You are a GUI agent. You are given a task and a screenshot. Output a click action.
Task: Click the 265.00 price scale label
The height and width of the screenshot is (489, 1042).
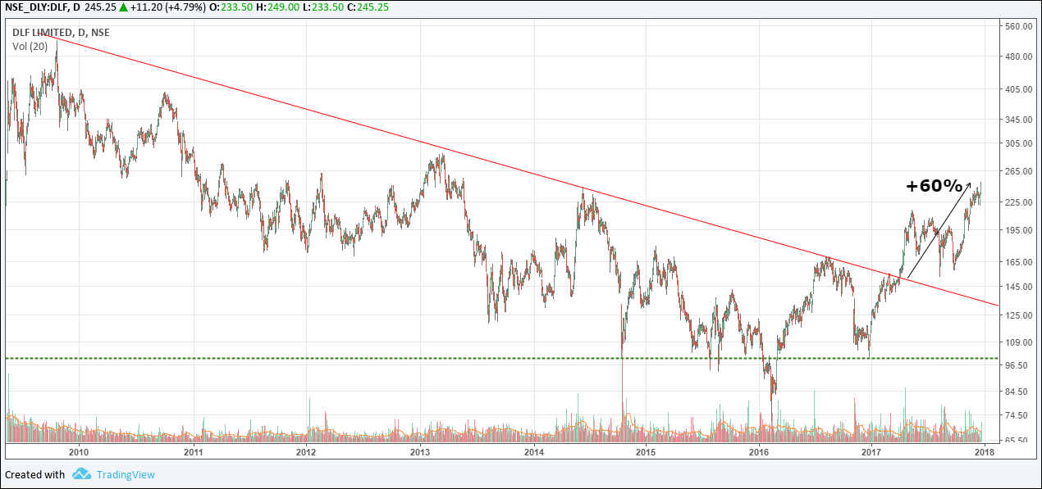[x=1017, y=171]
